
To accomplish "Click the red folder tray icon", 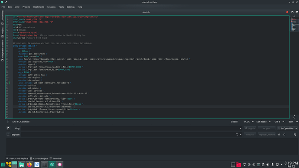I will tap(239, 165).
